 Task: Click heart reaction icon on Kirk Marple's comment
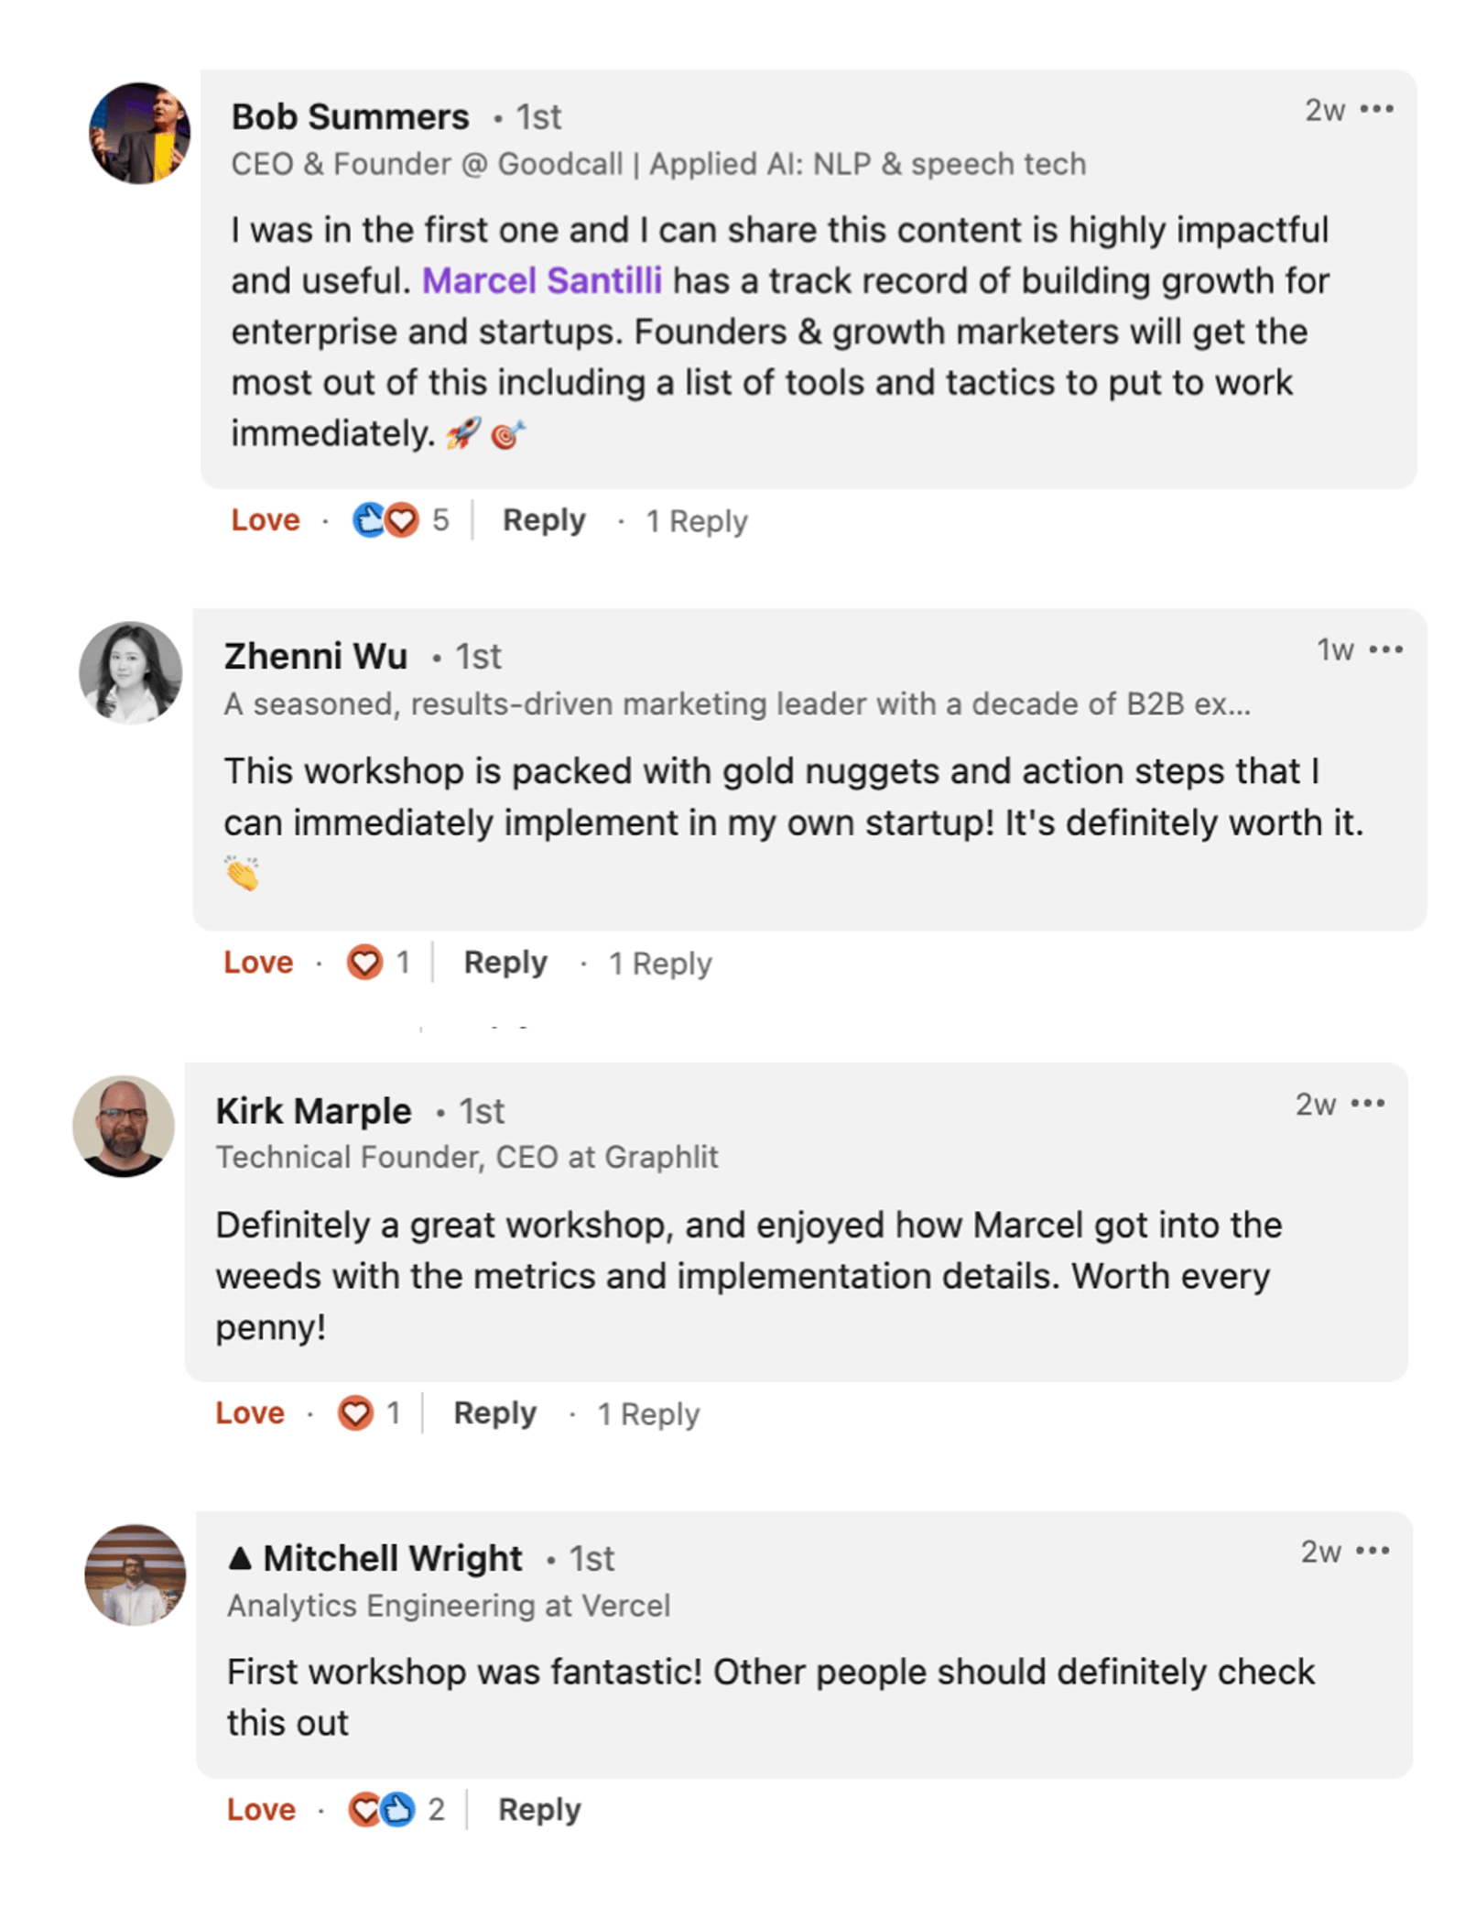355,1413
